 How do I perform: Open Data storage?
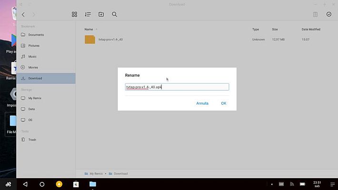click(x=46, y=109)
